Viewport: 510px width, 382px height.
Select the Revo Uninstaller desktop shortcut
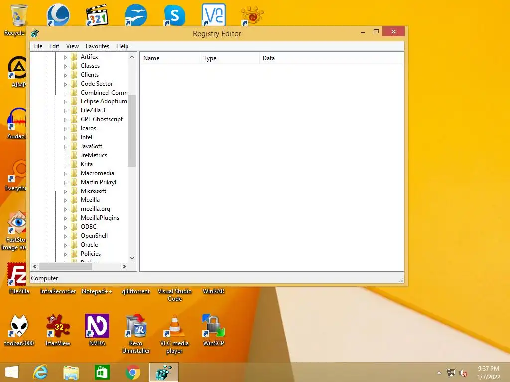tap(136, 334)
